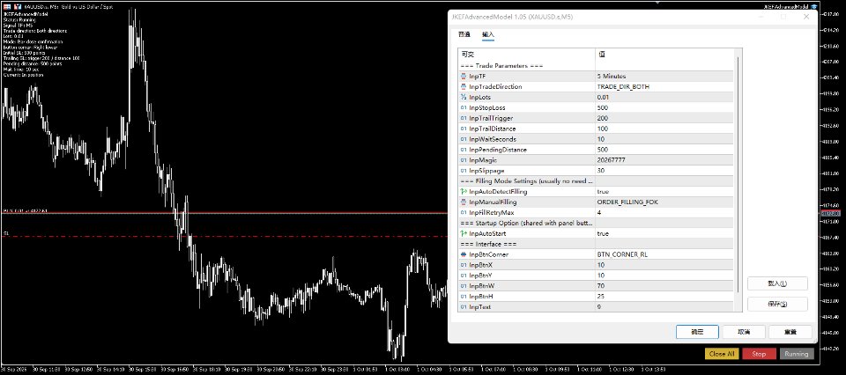The height and width of the screenshot is (375, 846).
Task: Click the enum icon beside InpTradeDirection
Action: coord(464,87)
